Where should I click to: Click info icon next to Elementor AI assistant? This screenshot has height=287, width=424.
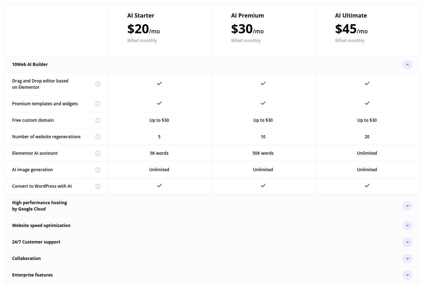click(98, 153)
